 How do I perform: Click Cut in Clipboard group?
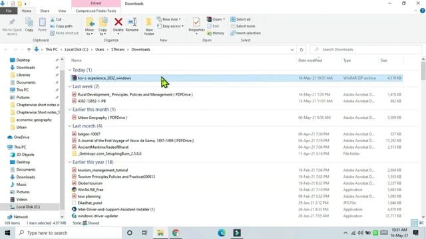(x=56, y=19)
